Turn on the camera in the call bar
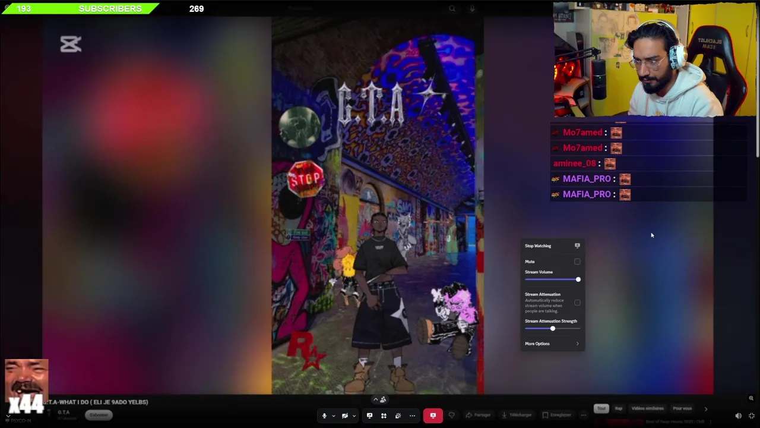This screenshot has height=428, width=760. [x=344, y=416]
